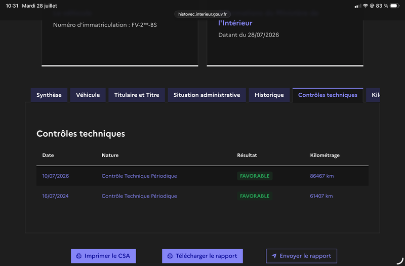405x266 pixels.
Task: Click the Télécharger le rapport button
Action: 202,256
